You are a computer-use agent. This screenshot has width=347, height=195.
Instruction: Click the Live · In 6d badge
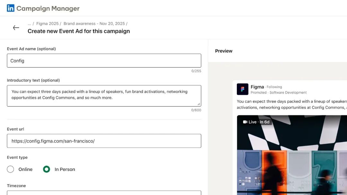pyautogui.click(x=256, y=122)
